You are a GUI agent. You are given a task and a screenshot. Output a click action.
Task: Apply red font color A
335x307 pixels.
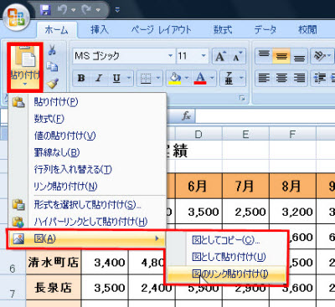tap(200, 79)
